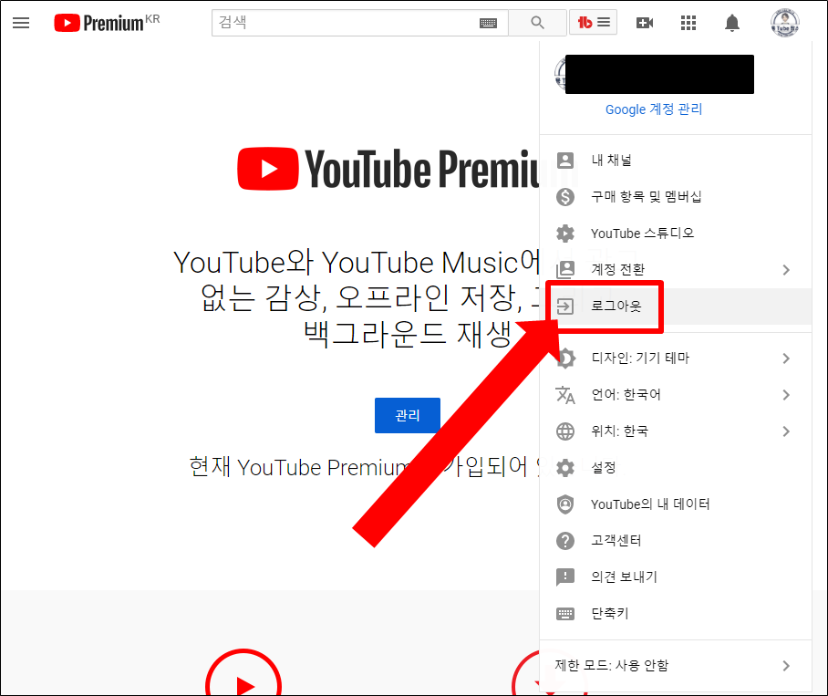828x696 pixels.
Task: Click the 계정 전환 account icon
Action: point(565,269)
